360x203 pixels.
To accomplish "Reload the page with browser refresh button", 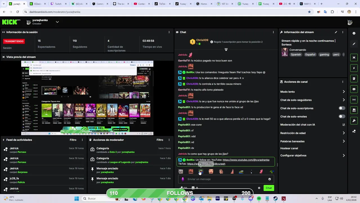I will point(17,12).
